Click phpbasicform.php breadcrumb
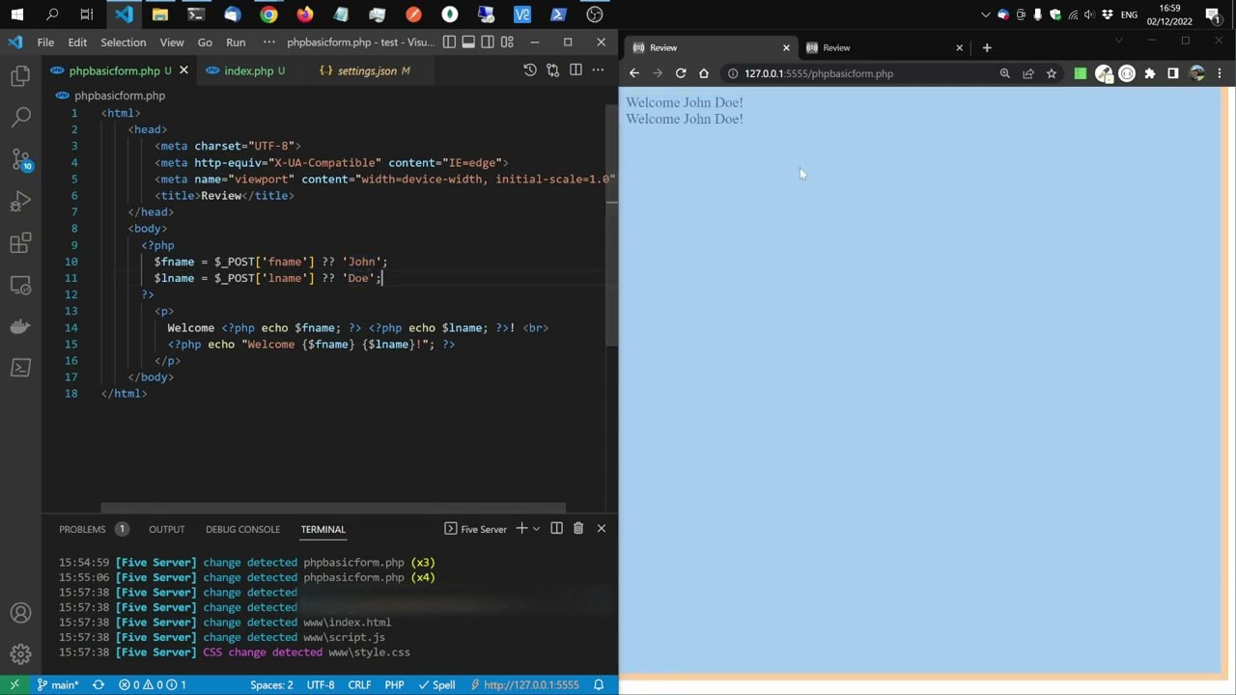The image size is (1236, 695). click(x=120, y=96)
